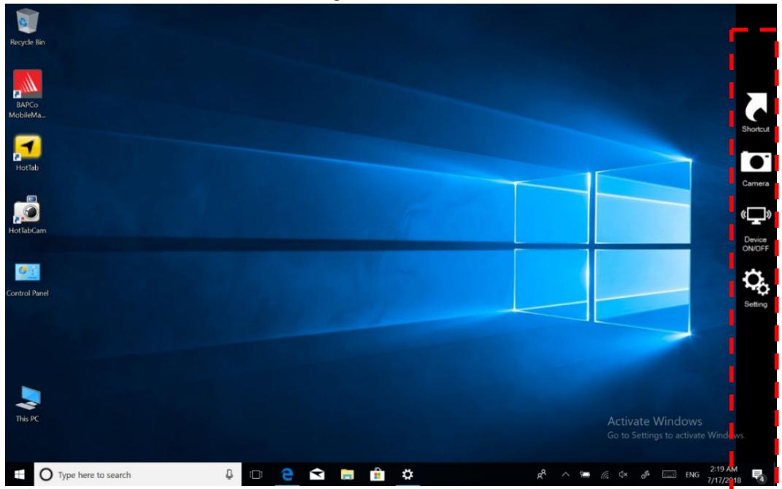This screenshot has height=489, width=782.
Task: Open the touch keyboard tray button
Action: [x=669, y=474]
